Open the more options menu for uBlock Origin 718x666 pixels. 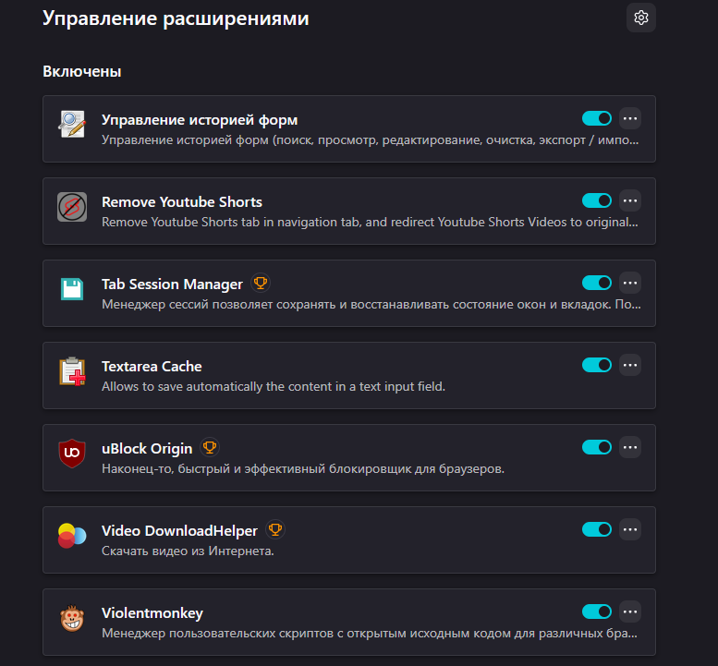(x=630, y=447)
